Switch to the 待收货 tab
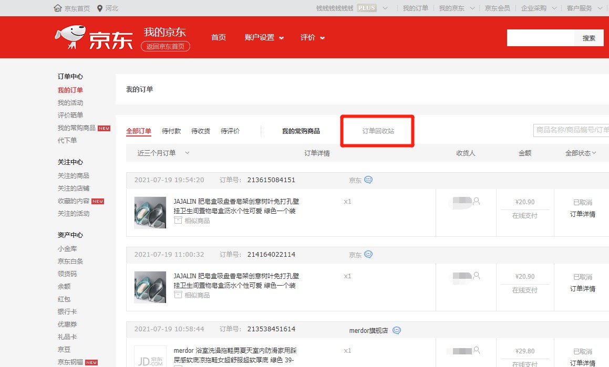The width and height of the screenshot is (609, 367). tap(201, 131)
